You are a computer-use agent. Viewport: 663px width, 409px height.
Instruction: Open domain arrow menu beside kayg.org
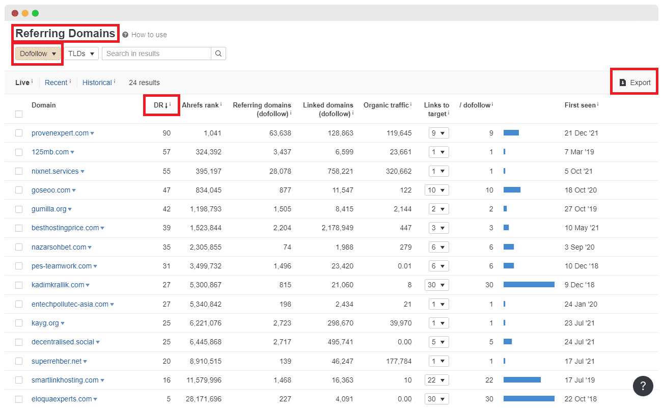pyautogui.click(x=63, y=323)
